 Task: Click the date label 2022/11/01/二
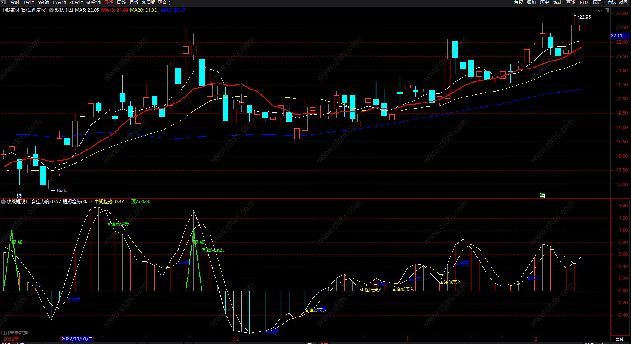point(77,339)
